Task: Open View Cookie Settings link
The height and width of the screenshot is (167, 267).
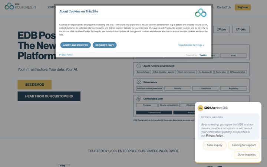Action: (191, 45)
